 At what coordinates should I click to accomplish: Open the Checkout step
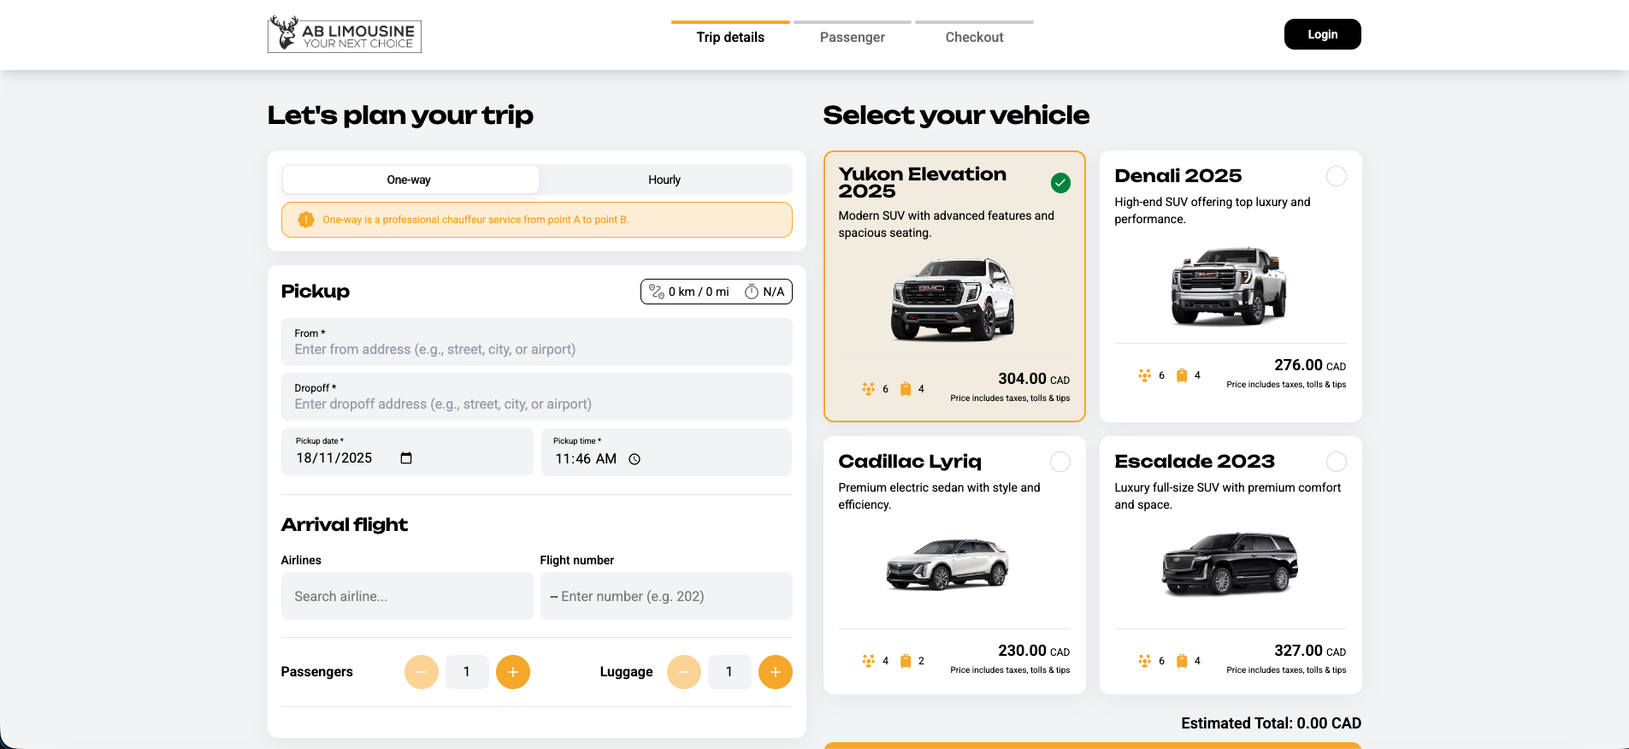click(974, 35)
